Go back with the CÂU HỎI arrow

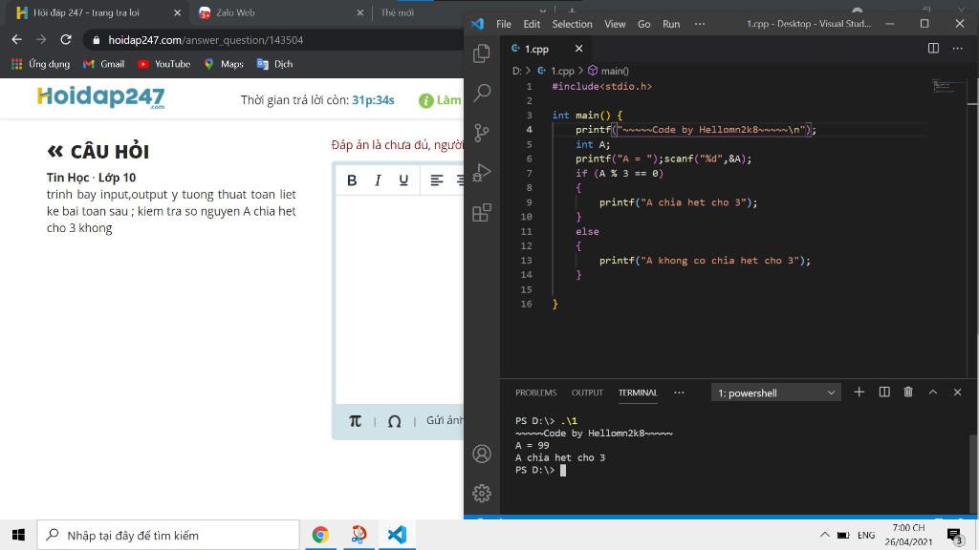54,151
